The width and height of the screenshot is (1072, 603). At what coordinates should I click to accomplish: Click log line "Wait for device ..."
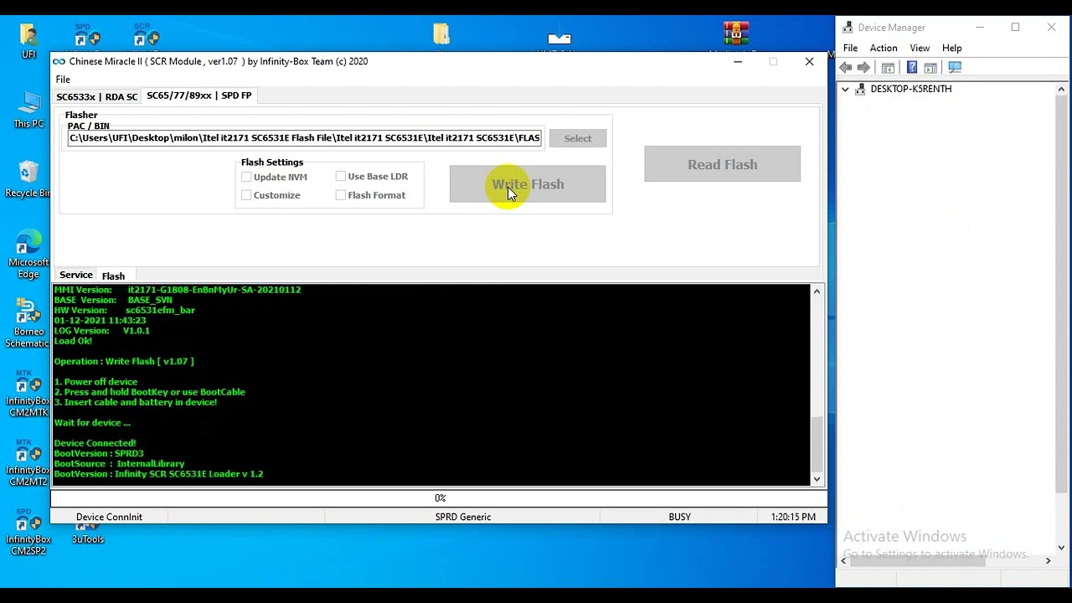point(92,422)
